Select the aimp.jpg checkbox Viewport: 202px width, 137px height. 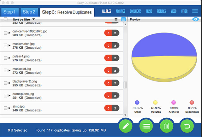(6, 108)
